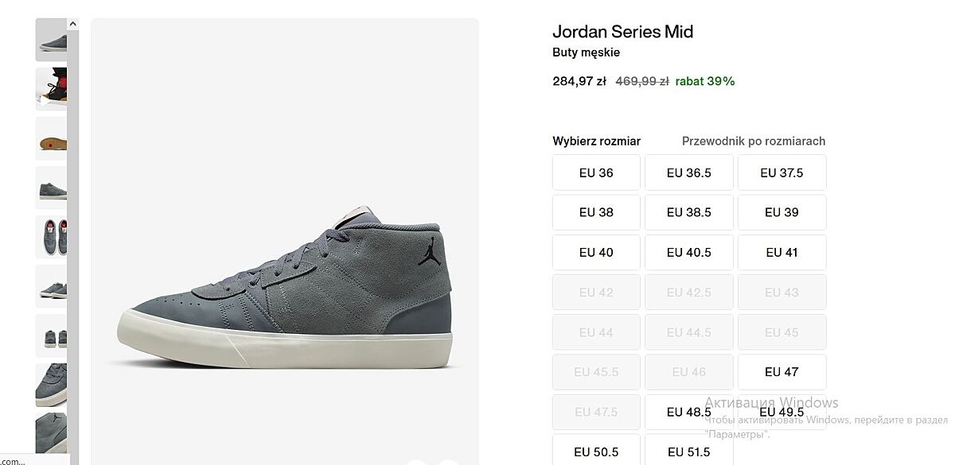Image resolution: width=955 pixels, height=465 pixels.
Task: Choose size EU 36
Action: point(596,172)
